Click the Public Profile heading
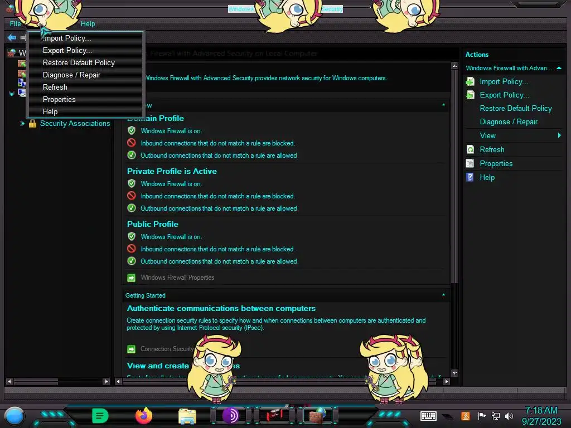The height and width of the screenshot is (428, 571). (x=153, y=224)
